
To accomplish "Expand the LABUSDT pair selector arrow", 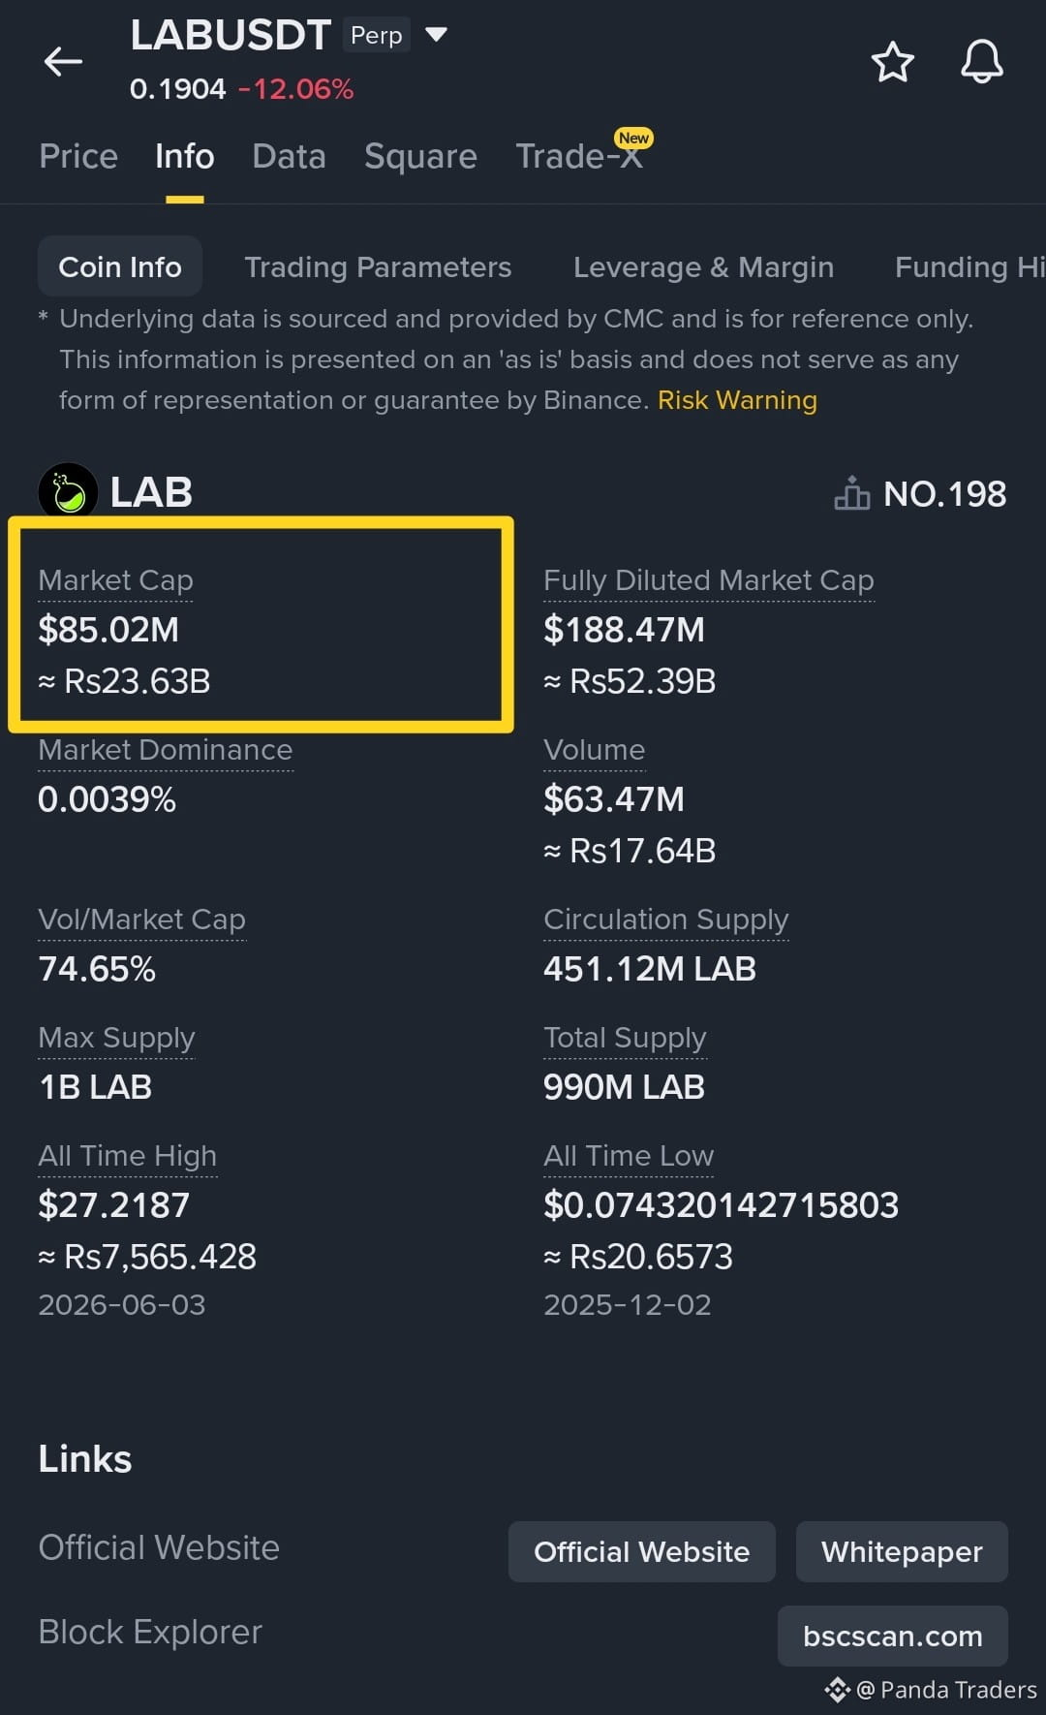I will 437,35.
